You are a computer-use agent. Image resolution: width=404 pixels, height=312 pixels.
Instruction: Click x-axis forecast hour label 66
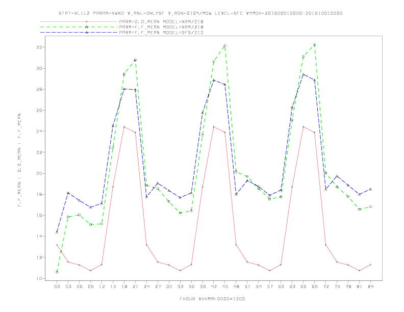tap(304, 287)
